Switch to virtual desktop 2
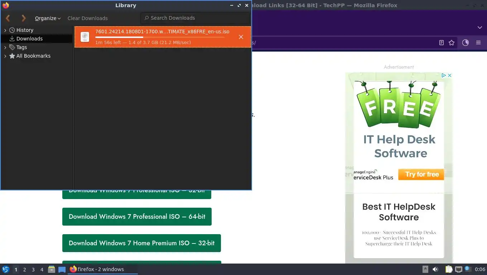 coord(24,270)
